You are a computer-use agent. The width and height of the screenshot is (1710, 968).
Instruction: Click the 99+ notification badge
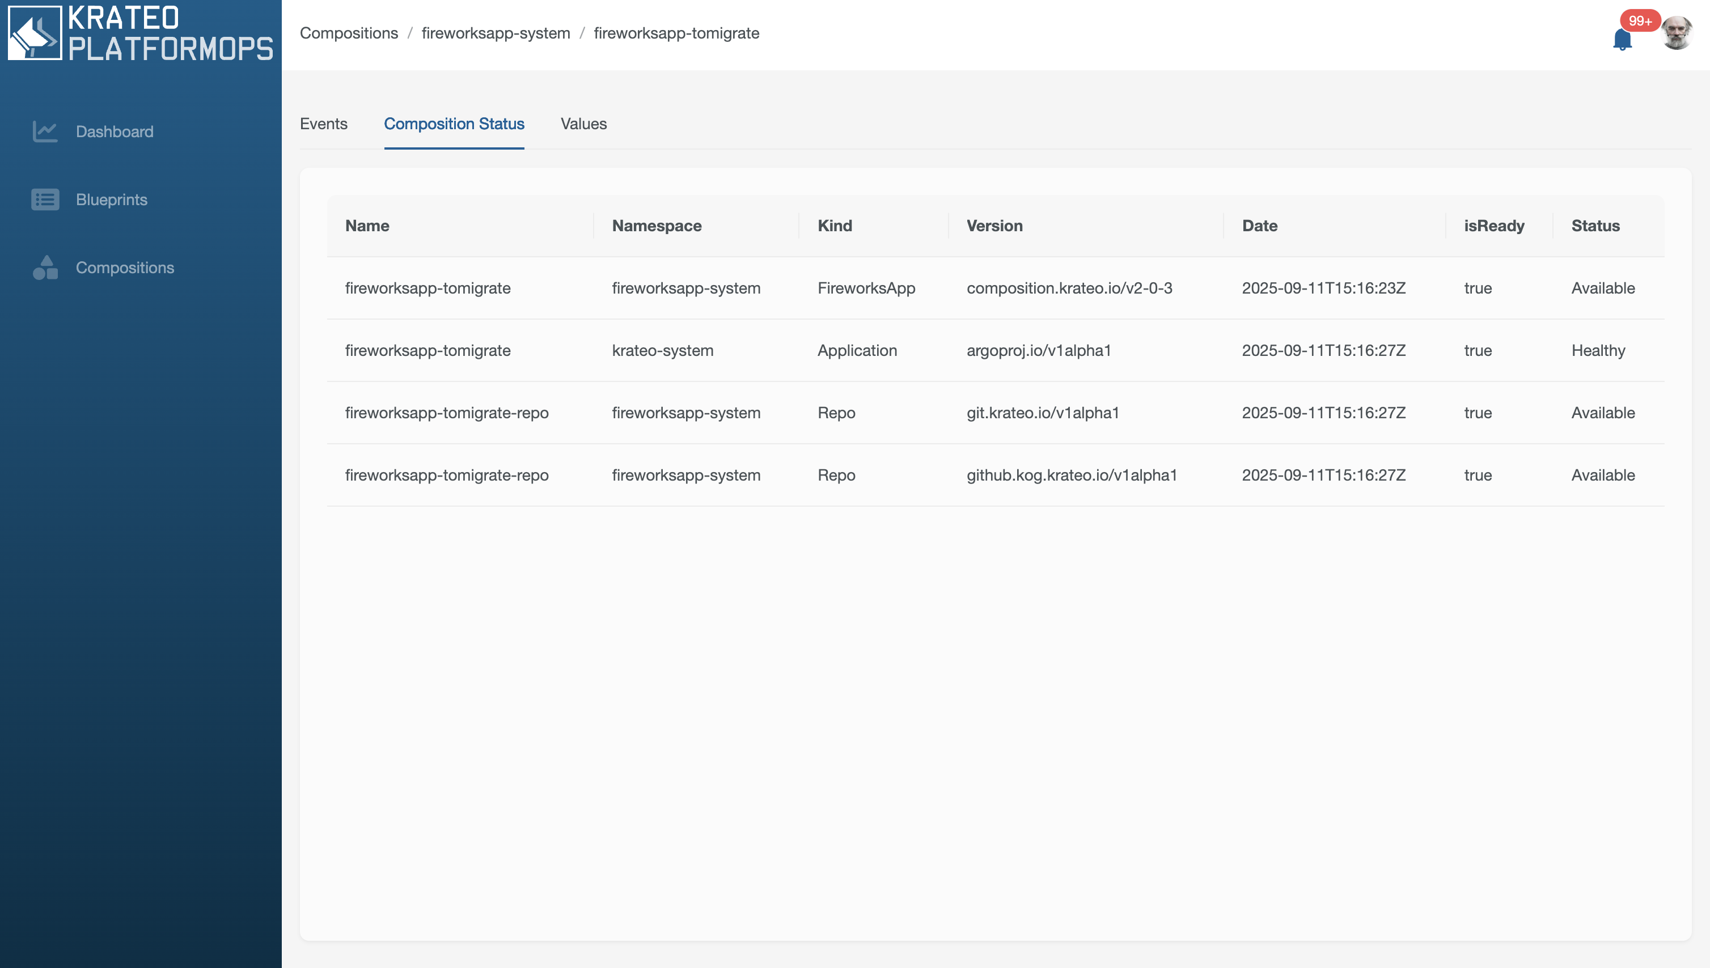[x=1640, y=20]
